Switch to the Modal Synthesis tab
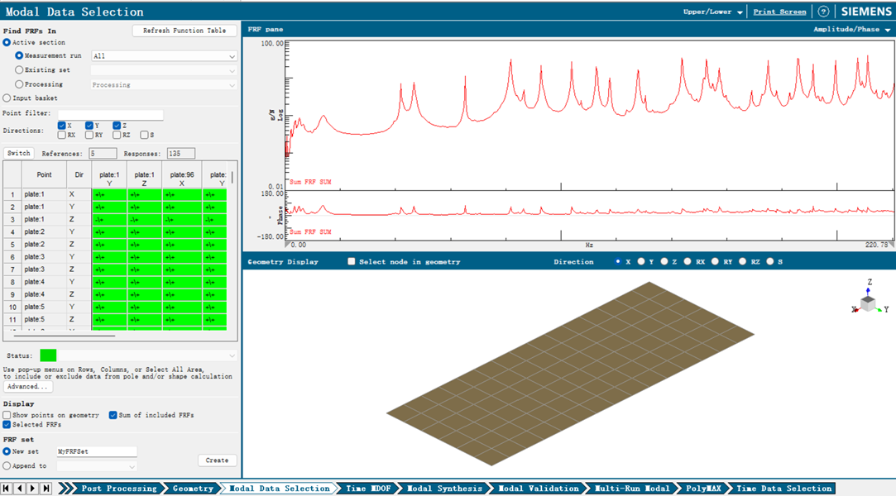The height and width of the screenshot is (496, 896). click(444, 489)
